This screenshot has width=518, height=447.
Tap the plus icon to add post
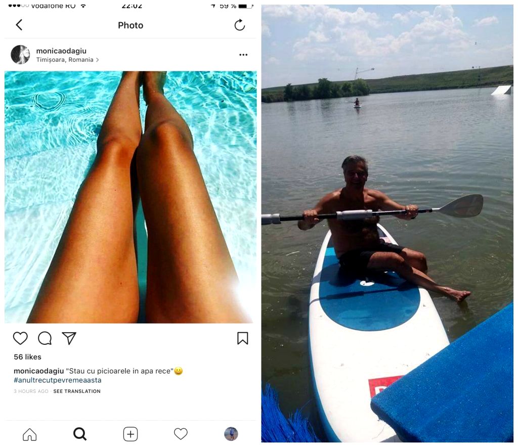tap(131, 434)
